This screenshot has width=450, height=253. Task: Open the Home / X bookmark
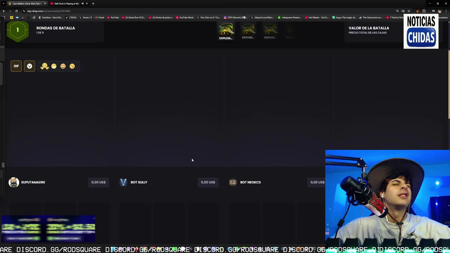point(85,18)
